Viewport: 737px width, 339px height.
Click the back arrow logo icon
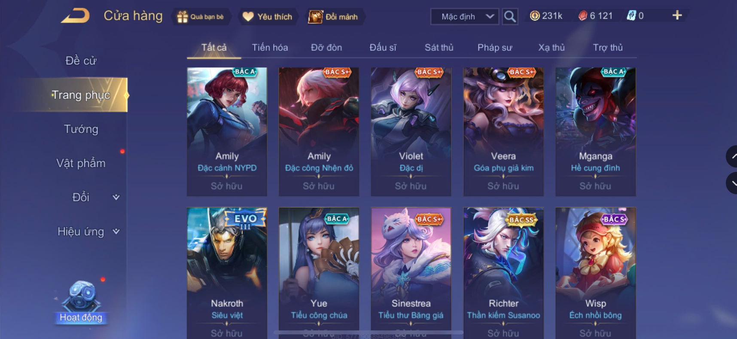(75, 16)
